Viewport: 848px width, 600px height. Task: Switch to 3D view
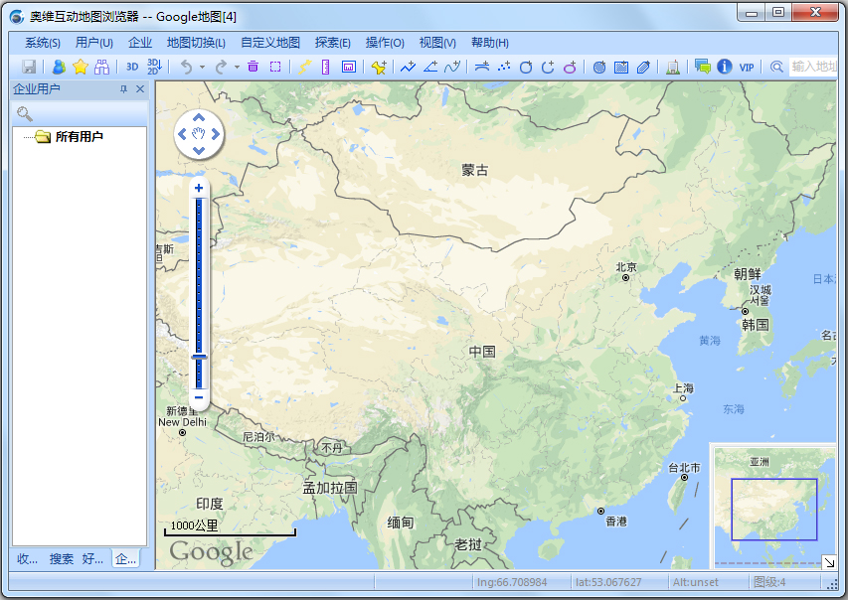coord(132,67)
